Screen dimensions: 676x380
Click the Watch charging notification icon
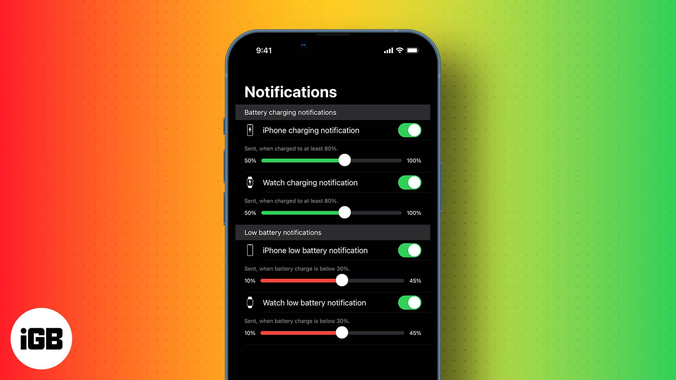point(249,182)
